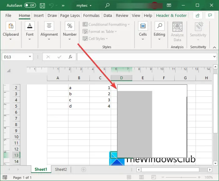Open Format as Table dropdown
The width and height of the screenshot is (219, 181).
(x=99, y=32)
